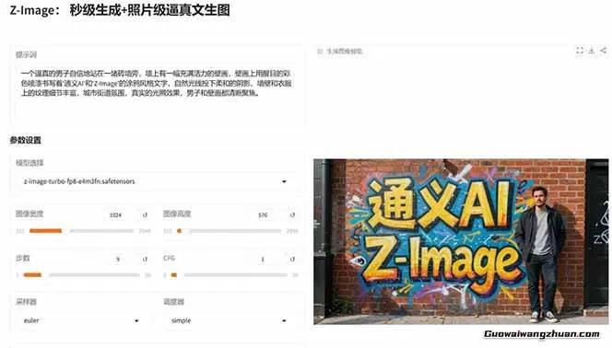Viewport: 612px width, 348px height.
Task: Adjust the 图像宽度 width slider
Action: [82, 231]
